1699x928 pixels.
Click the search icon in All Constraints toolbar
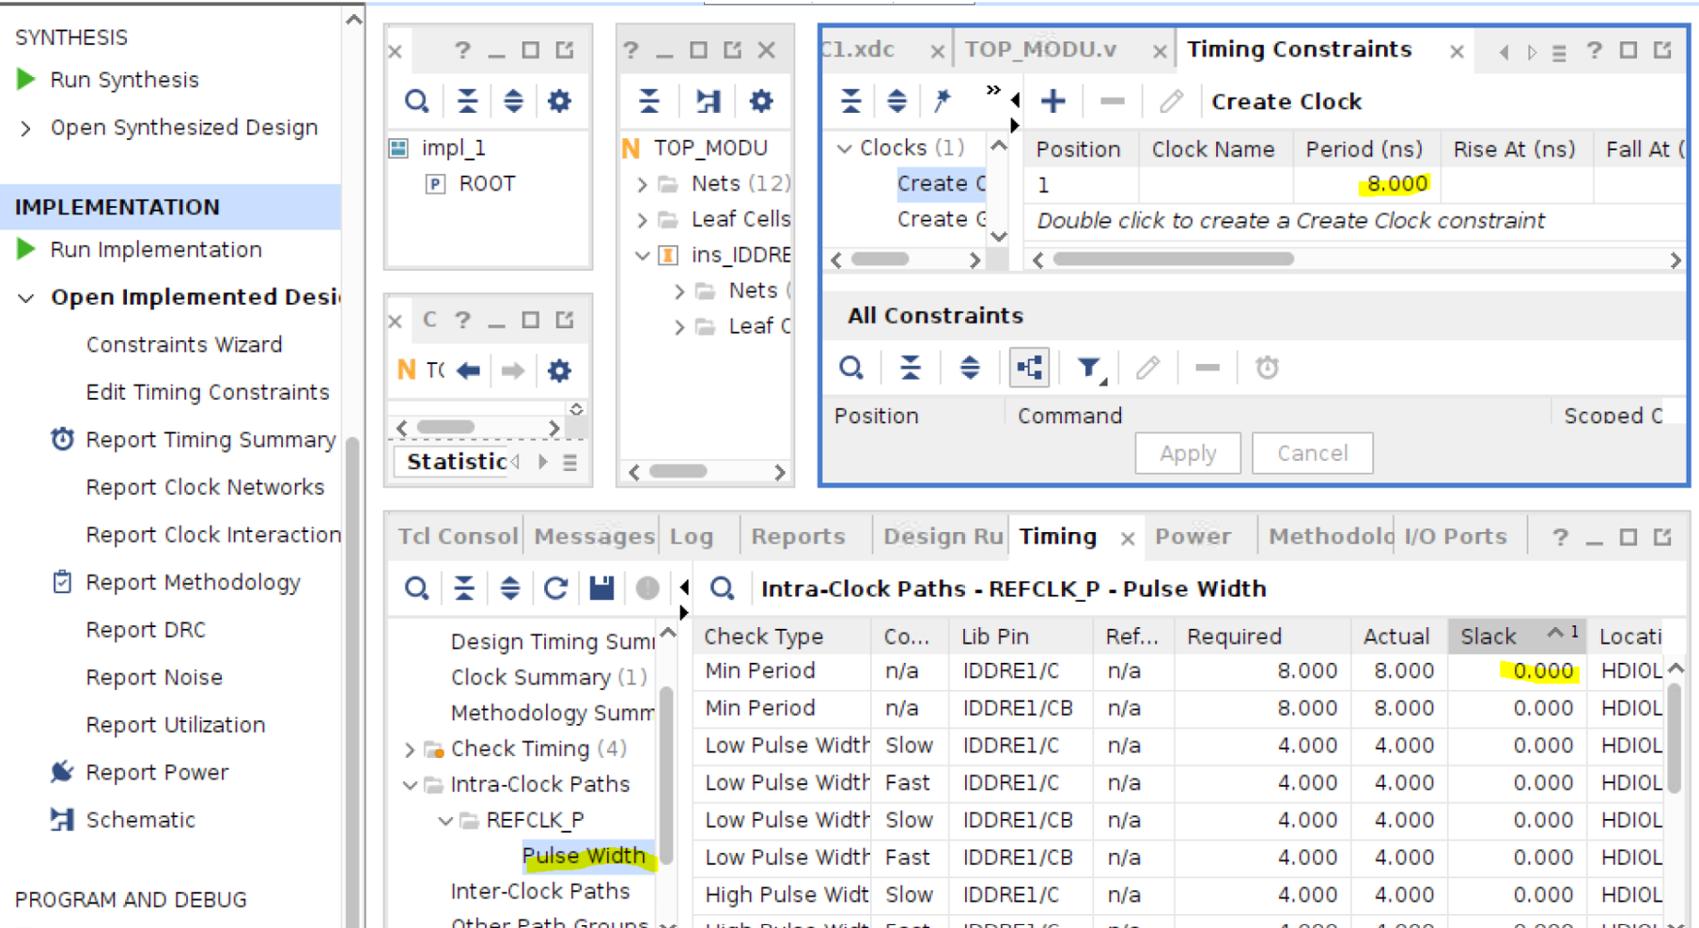[851, 368]
